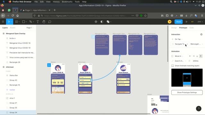Viewport: 205px width, 115px height.
Task: Click the animation duration 200ms field
Action: click(196, 61)
